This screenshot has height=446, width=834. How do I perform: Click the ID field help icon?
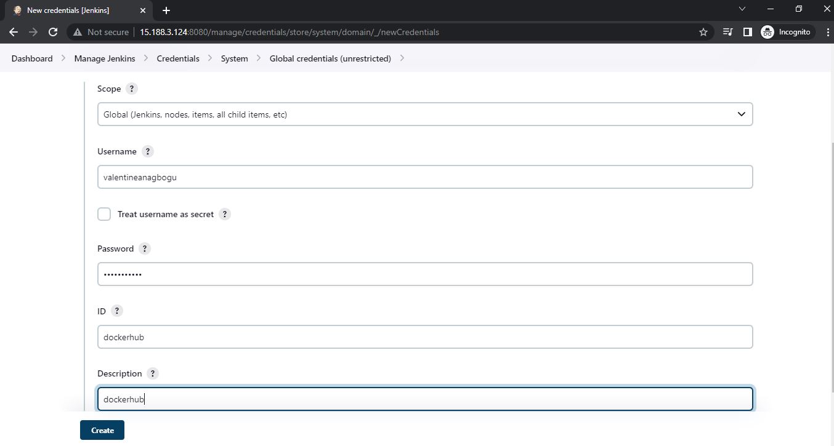116,311
